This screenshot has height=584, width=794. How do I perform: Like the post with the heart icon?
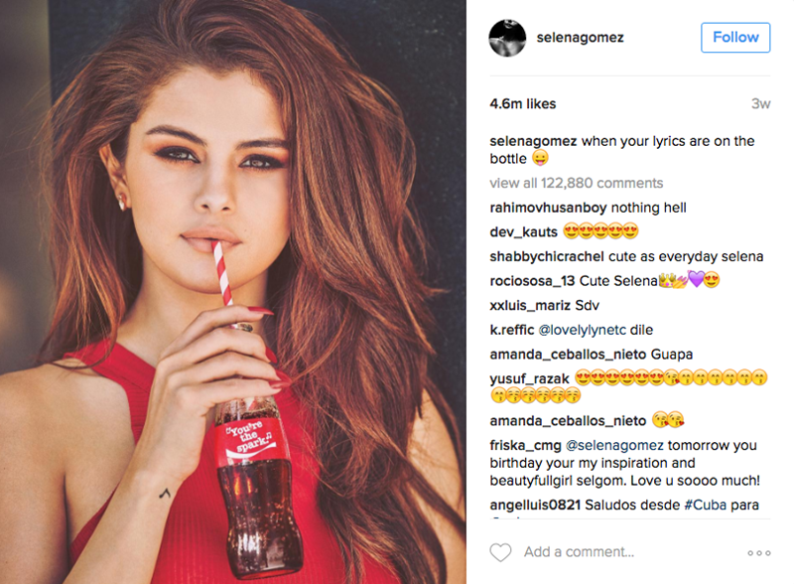click(x=500, y=552)
